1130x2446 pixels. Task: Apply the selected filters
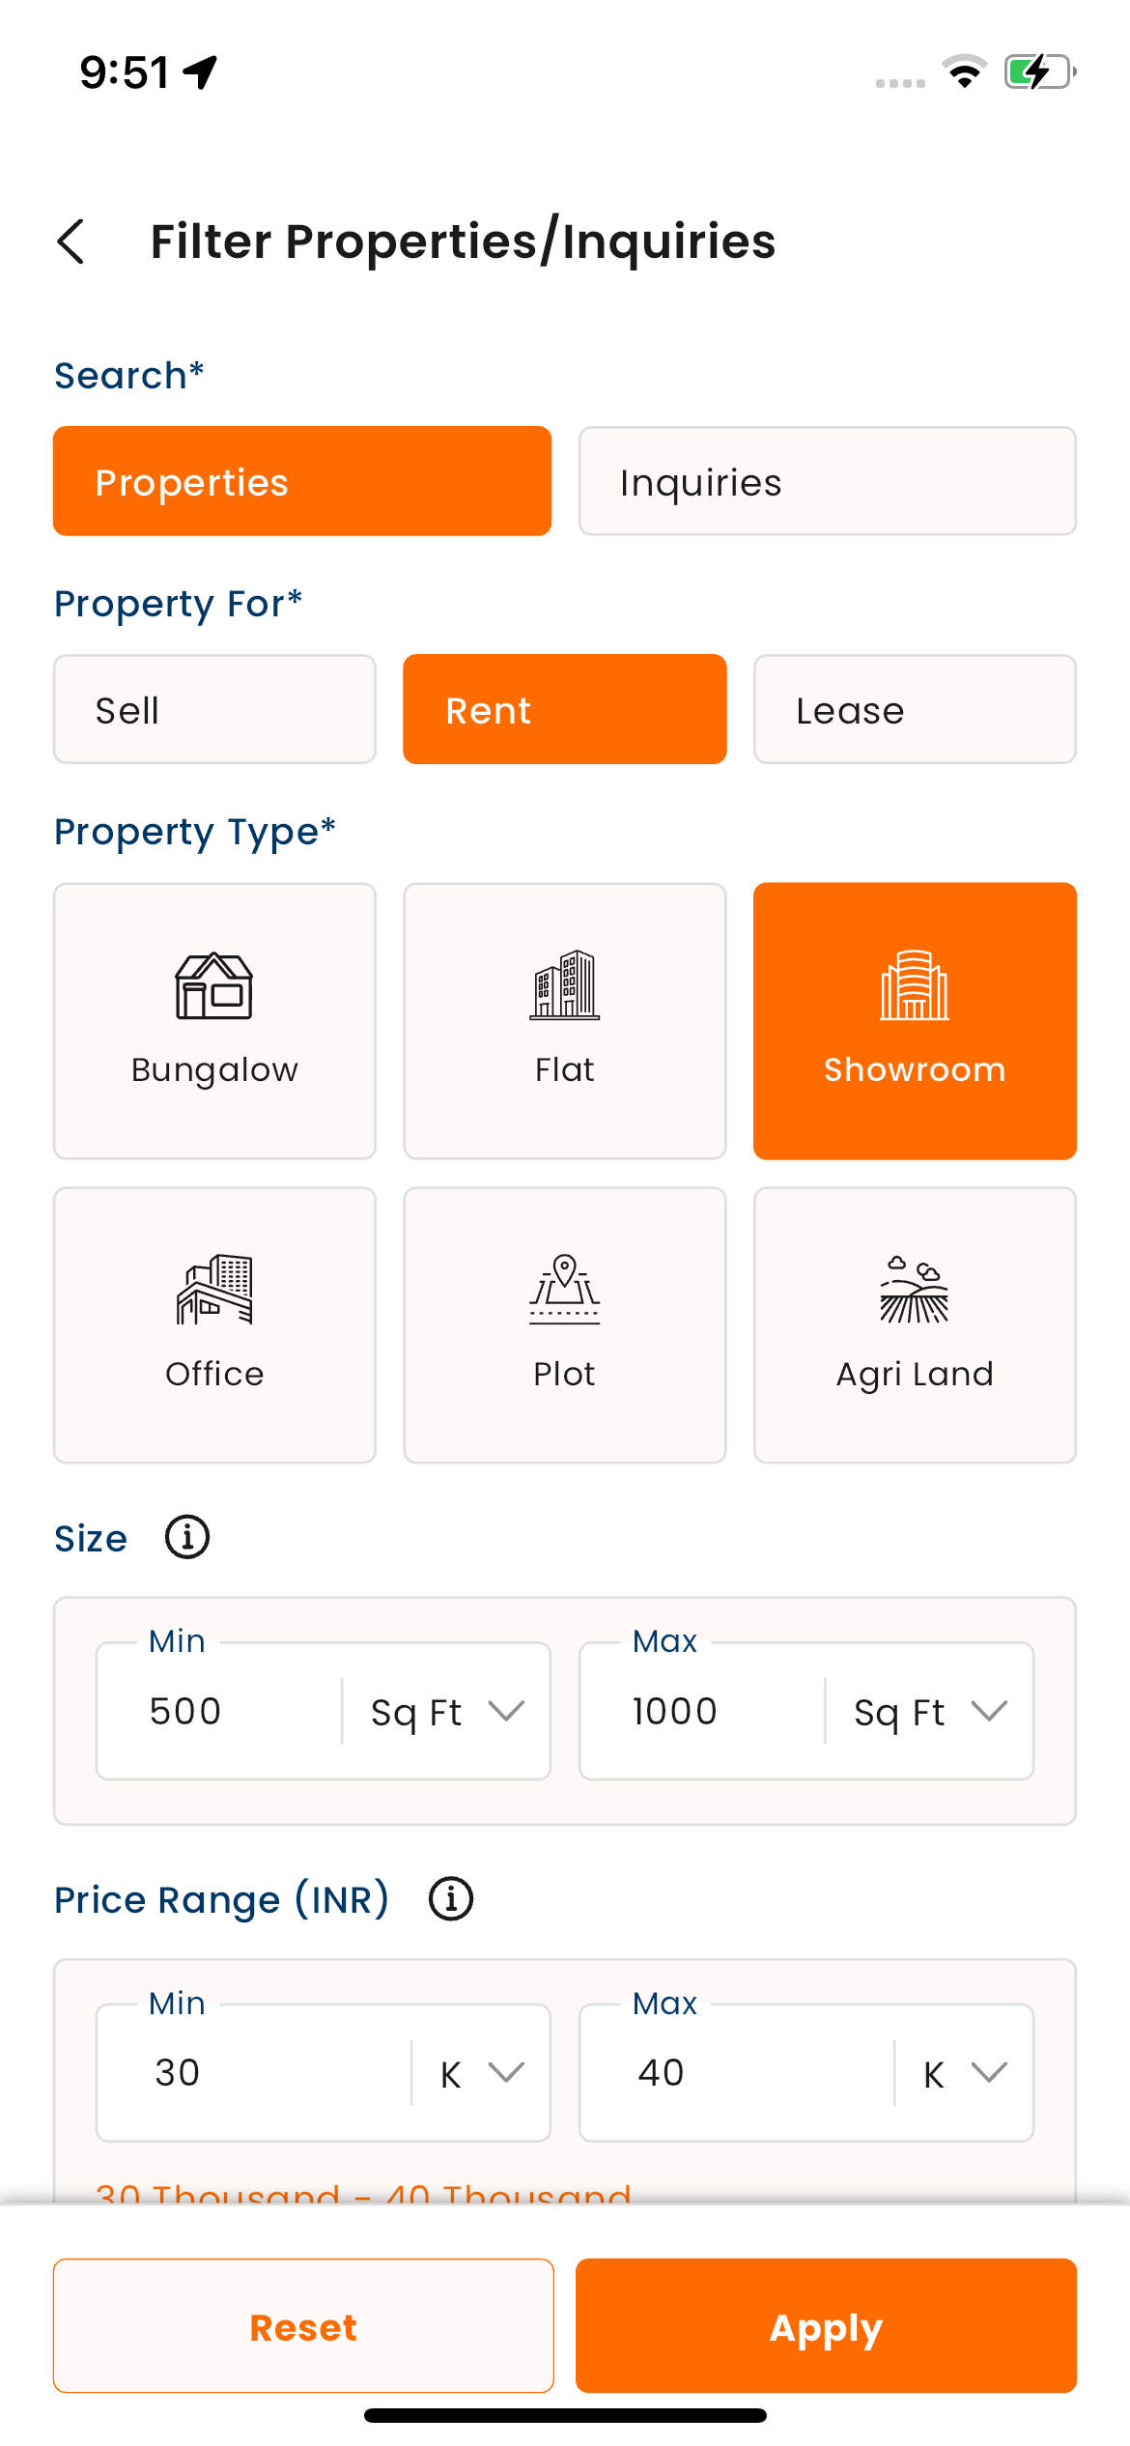[x=827, y=2326]
